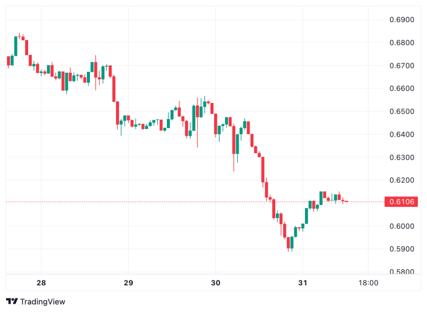
Task: Click the red dotted current price line
Action: click(x=151, y=202)
